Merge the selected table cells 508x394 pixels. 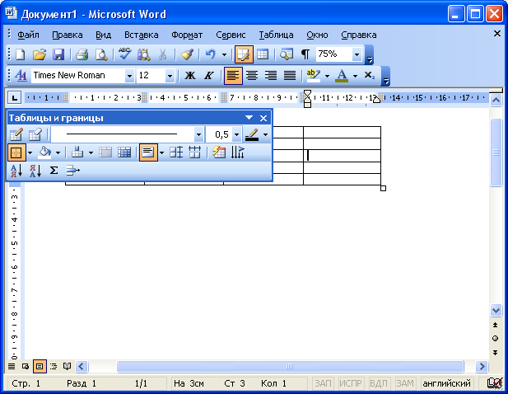pos(105,152)
